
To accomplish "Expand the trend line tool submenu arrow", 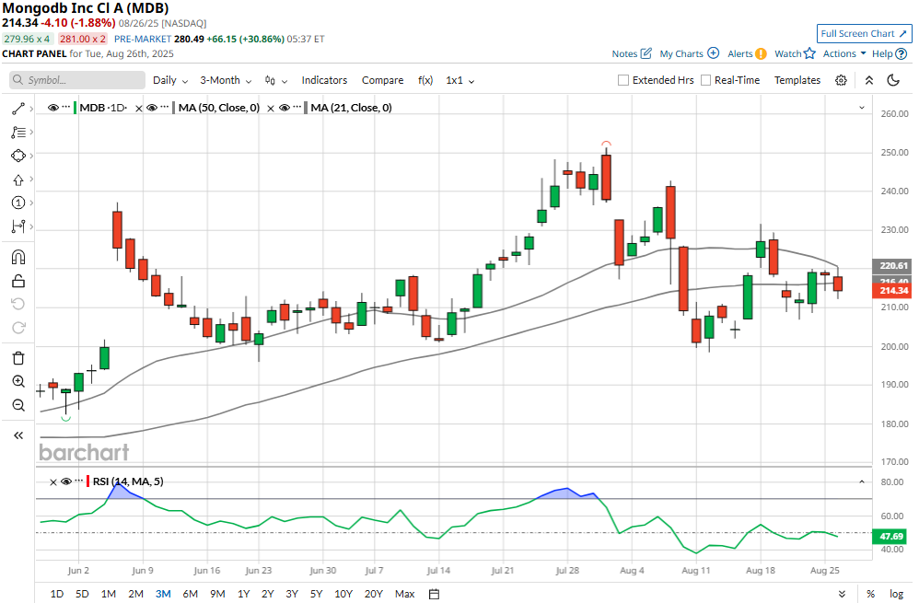I will pyautogui.click(x=31, y=109).
